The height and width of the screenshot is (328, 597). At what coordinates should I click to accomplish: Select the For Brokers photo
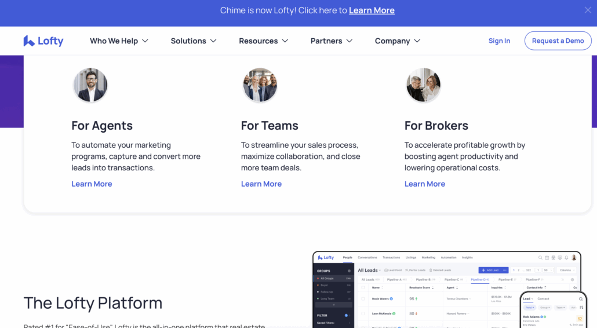pyautogui.click(x=423, y=85)
